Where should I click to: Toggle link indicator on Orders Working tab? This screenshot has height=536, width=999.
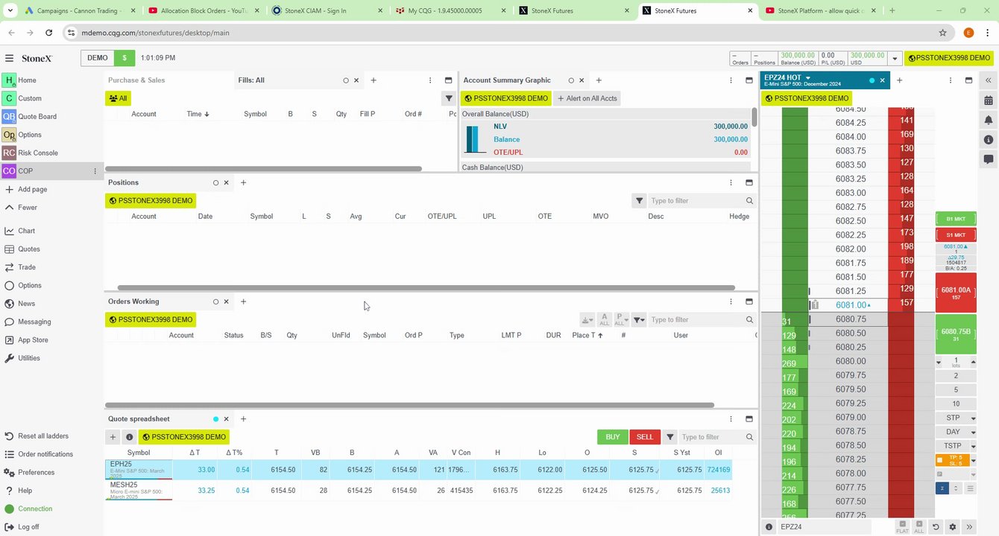[215, 301]
